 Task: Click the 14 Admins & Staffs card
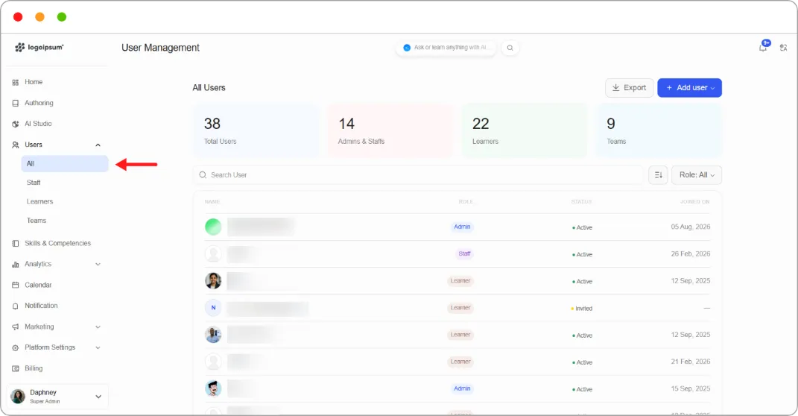coord(390,131)
